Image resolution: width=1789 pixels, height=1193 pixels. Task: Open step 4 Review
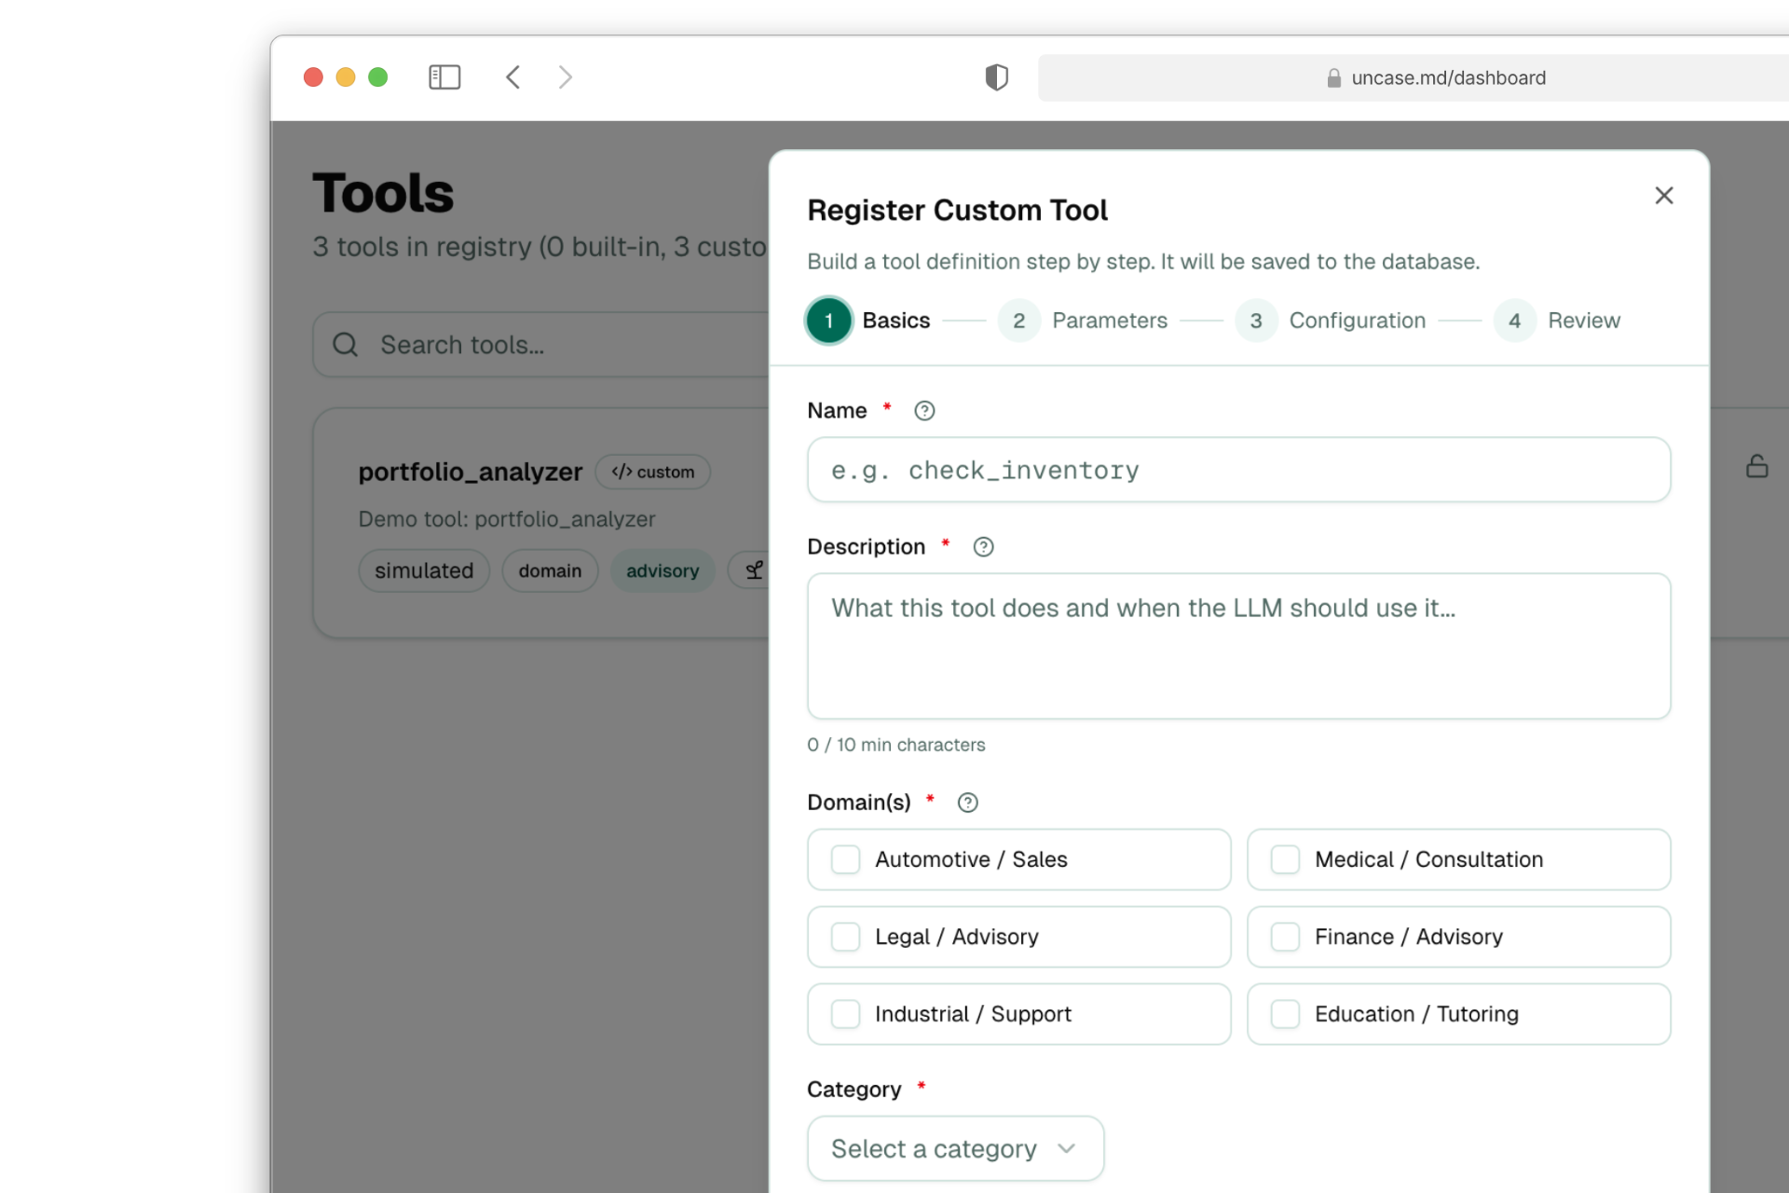(x=1515, y=321)
